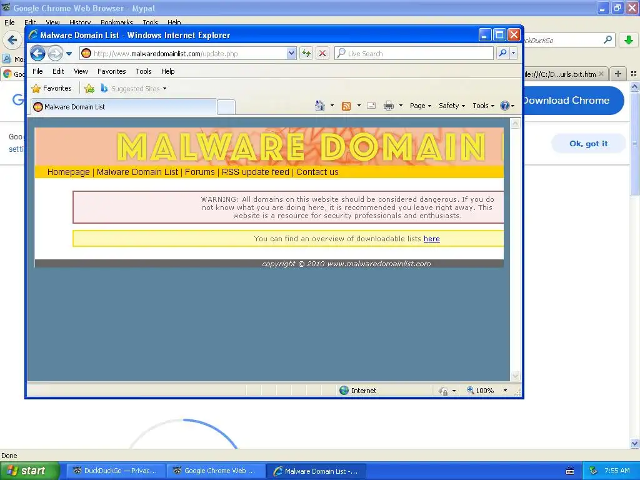Expand the zoom level dropdown arrow

pyautogui.click(x=505, y=391)
